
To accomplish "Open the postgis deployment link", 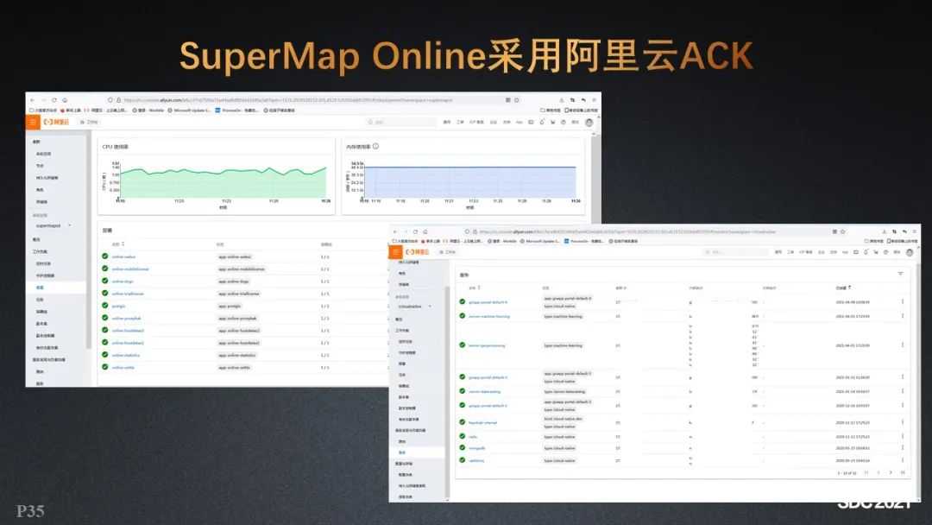I will point(118,306).
